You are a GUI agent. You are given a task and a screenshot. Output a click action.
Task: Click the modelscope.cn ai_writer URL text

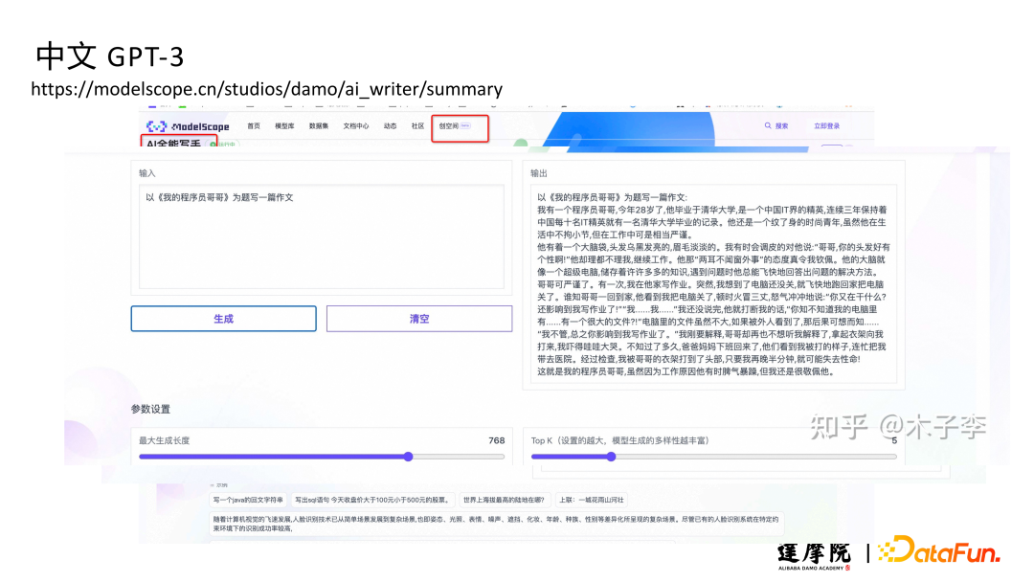click(x=266, y=89)
